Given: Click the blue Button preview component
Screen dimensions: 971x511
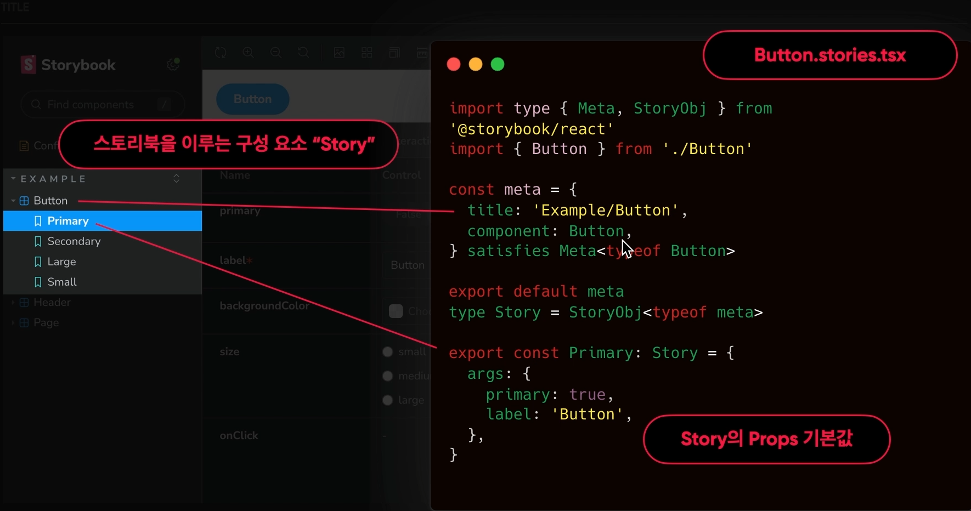Looking at the screenshot, I should point(252,99).
